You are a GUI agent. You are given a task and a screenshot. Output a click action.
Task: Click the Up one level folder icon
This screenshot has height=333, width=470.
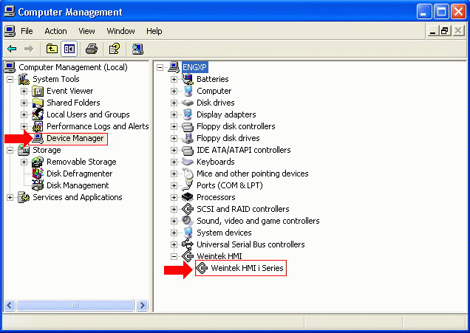click(x=52, y=49)
